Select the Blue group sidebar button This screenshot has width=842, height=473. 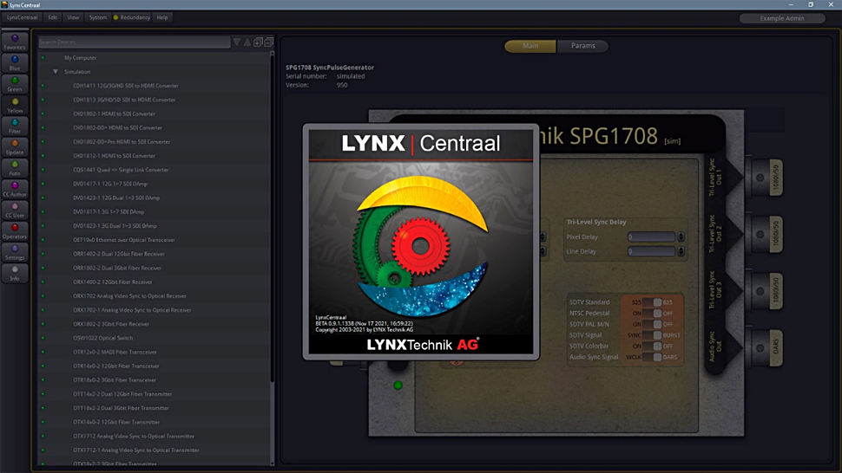click(15, 62)
